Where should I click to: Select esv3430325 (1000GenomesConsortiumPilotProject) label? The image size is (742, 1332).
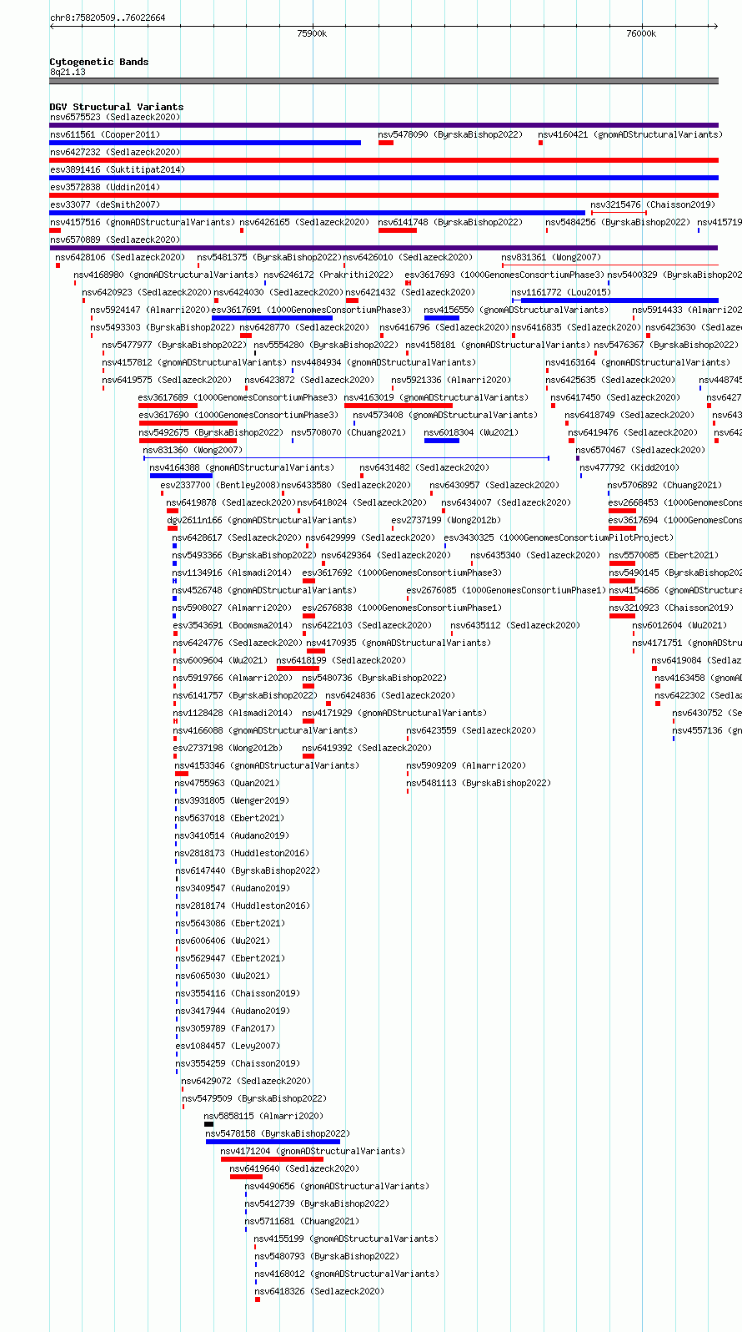click(559, 537)
